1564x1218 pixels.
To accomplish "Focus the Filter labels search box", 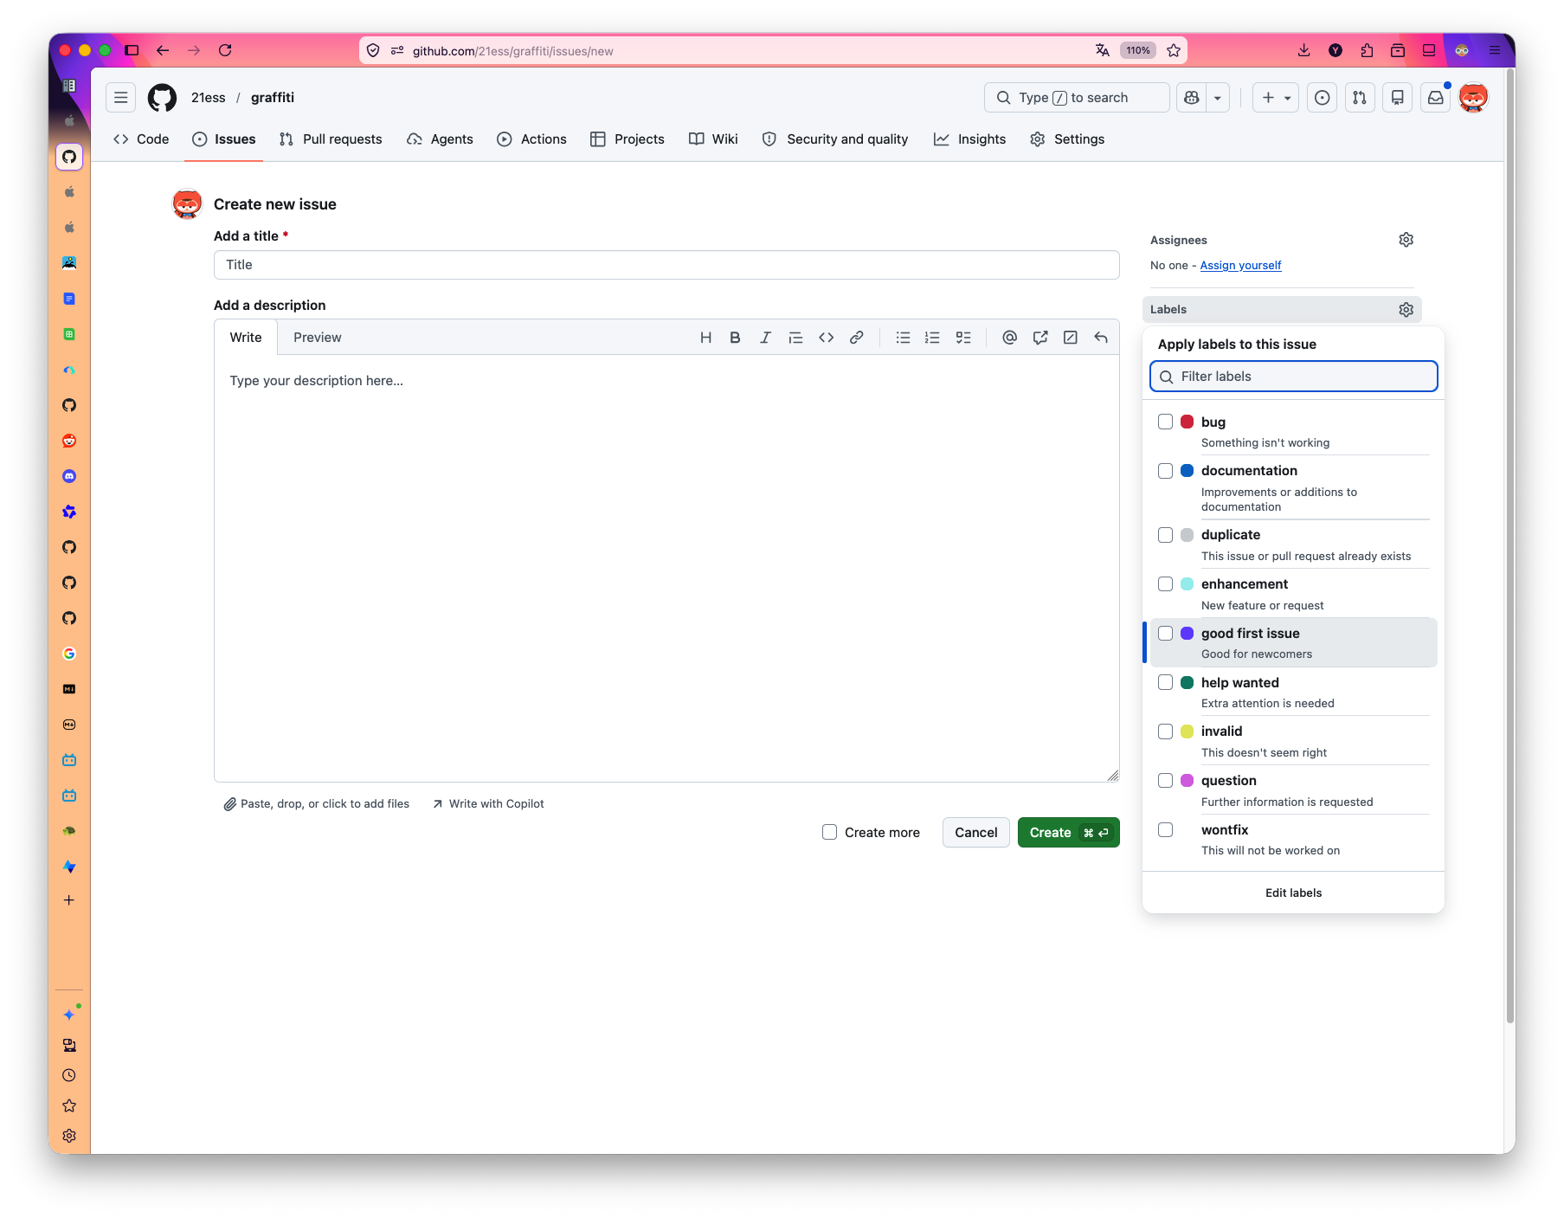I will click(1293, 377).
